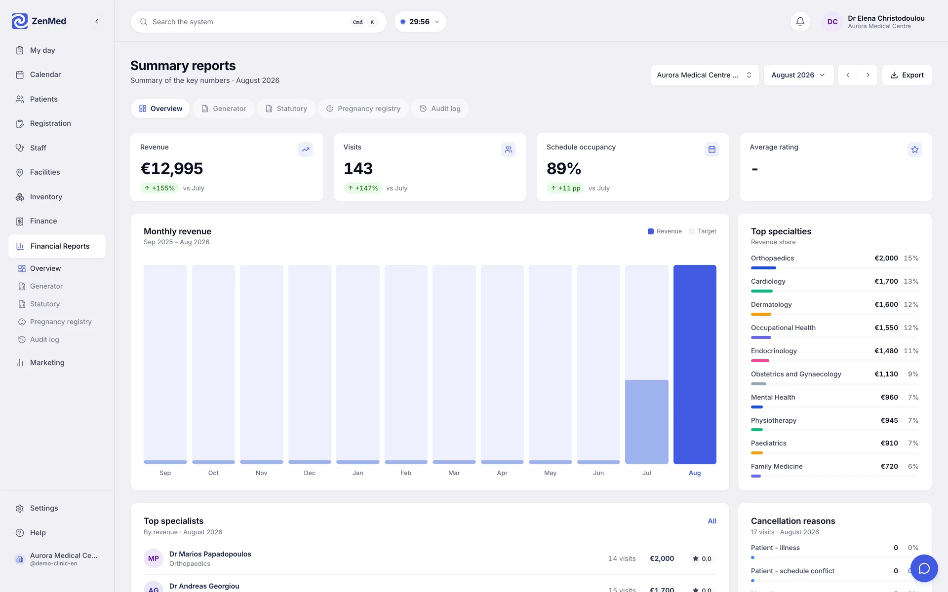Switch to the Statutory tab

[x=286, y=109]
